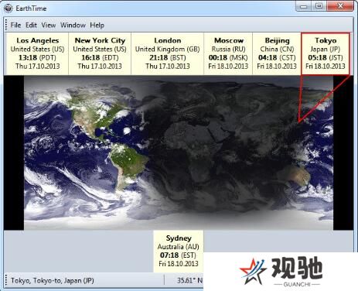Open the Window menu
The height and width of the screenshot is (291, 358).
coord(73,25)
